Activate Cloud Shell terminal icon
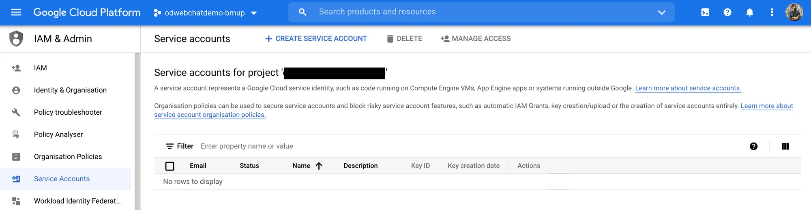 [705, 13]
